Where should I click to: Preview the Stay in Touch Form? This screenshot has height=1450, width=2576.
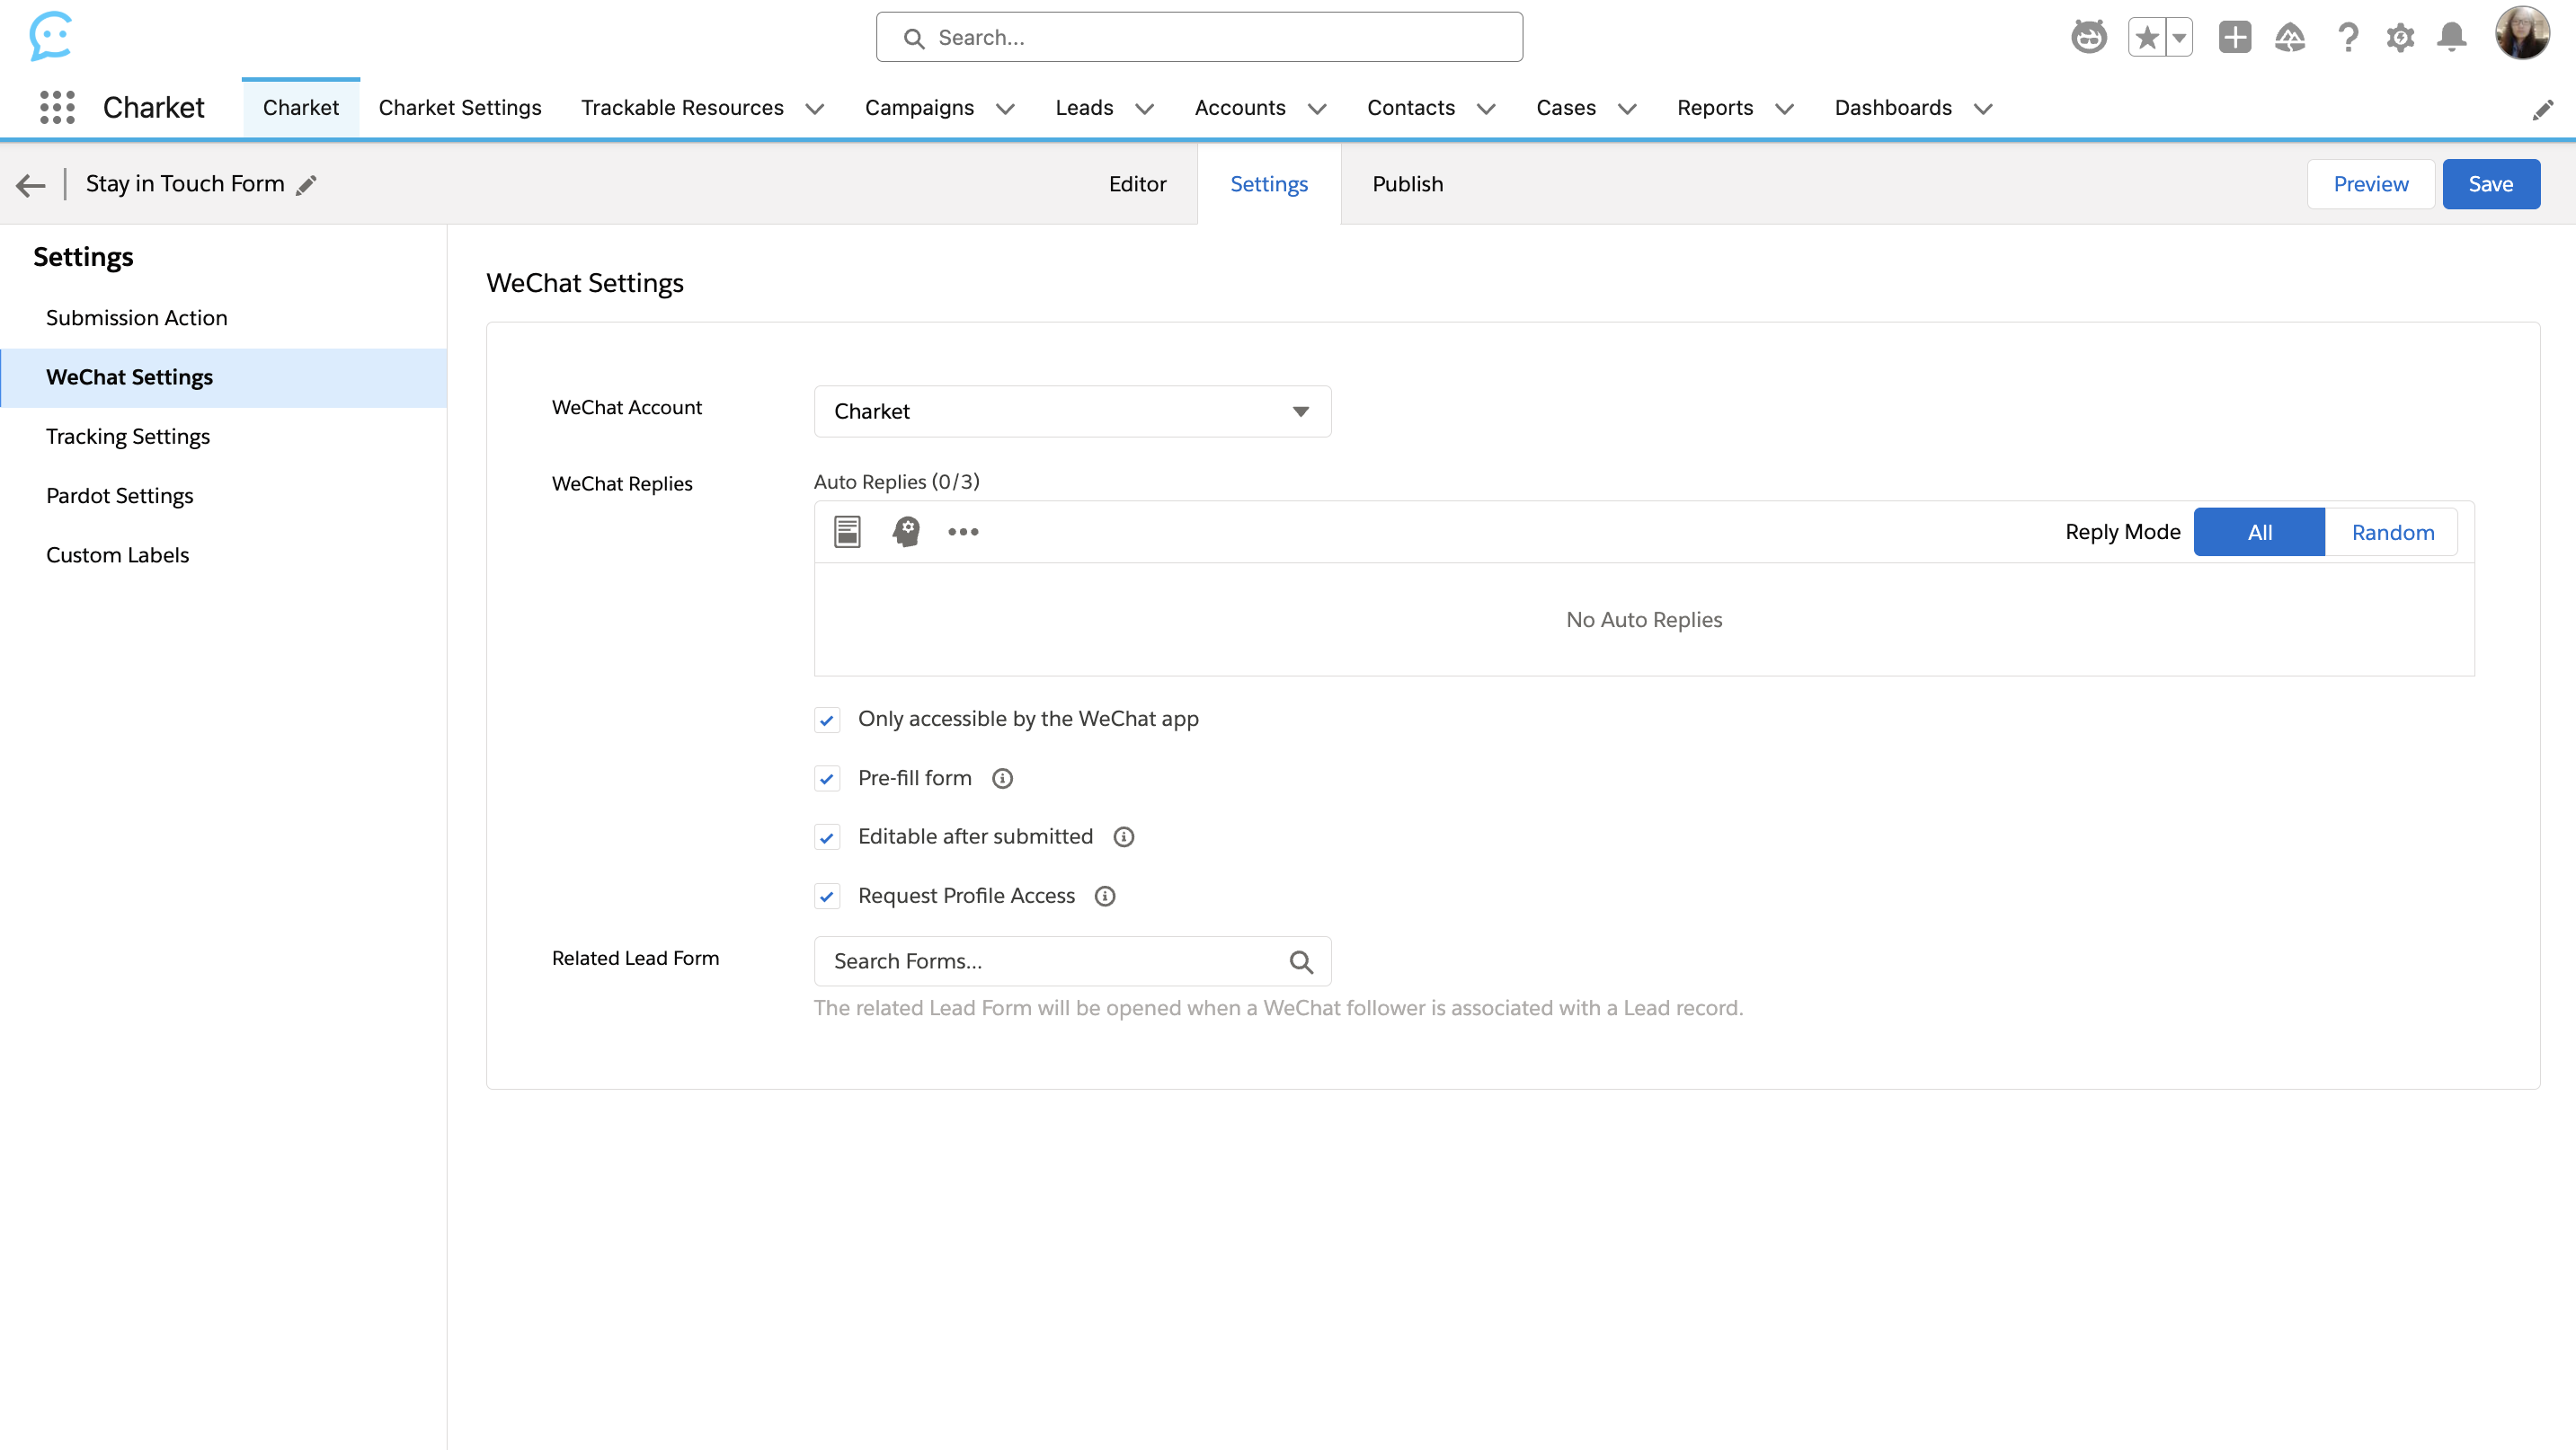2371,184
